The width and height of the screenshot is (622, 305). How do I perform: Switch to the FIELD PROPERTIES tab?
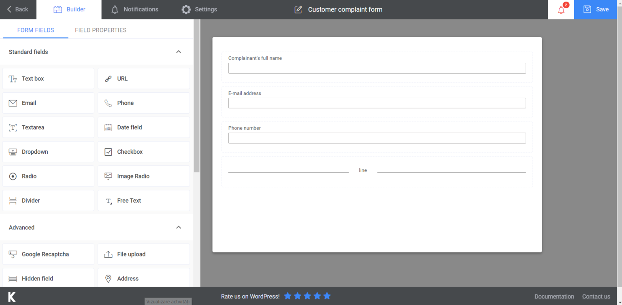[x=100, y=30]
